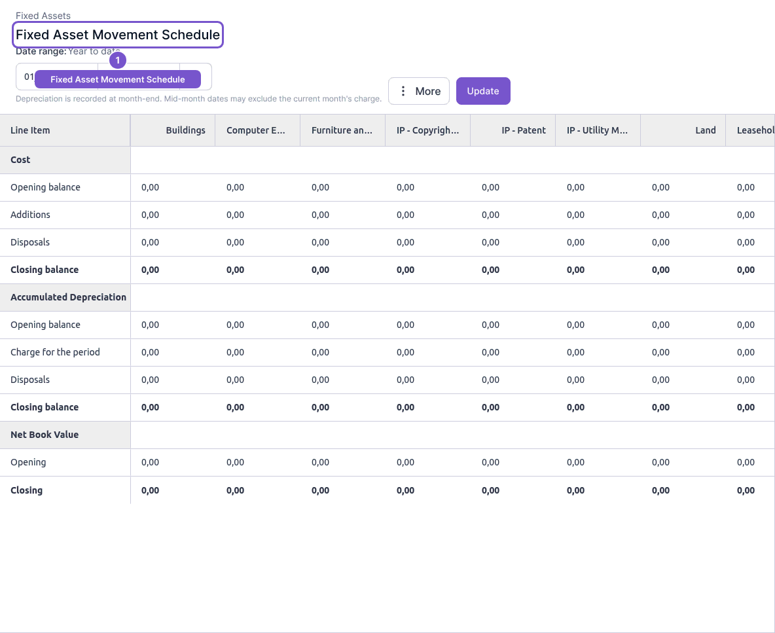Go to Fixed Assets breadcrumb

pyautogui.click(x=43, y=16)
